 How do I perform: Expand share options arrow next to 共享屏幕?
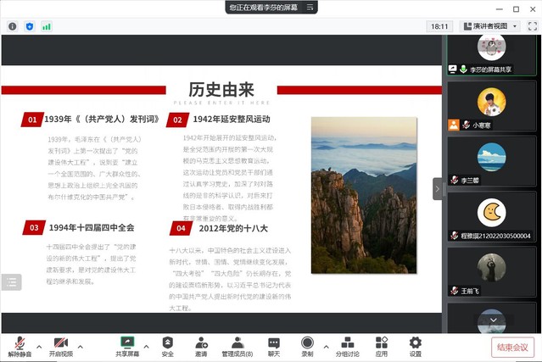coord(146,347)
